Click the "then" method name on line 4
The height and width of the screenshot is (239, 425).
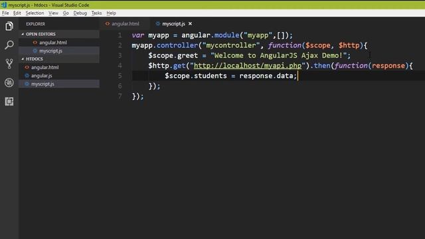[322, 66]
